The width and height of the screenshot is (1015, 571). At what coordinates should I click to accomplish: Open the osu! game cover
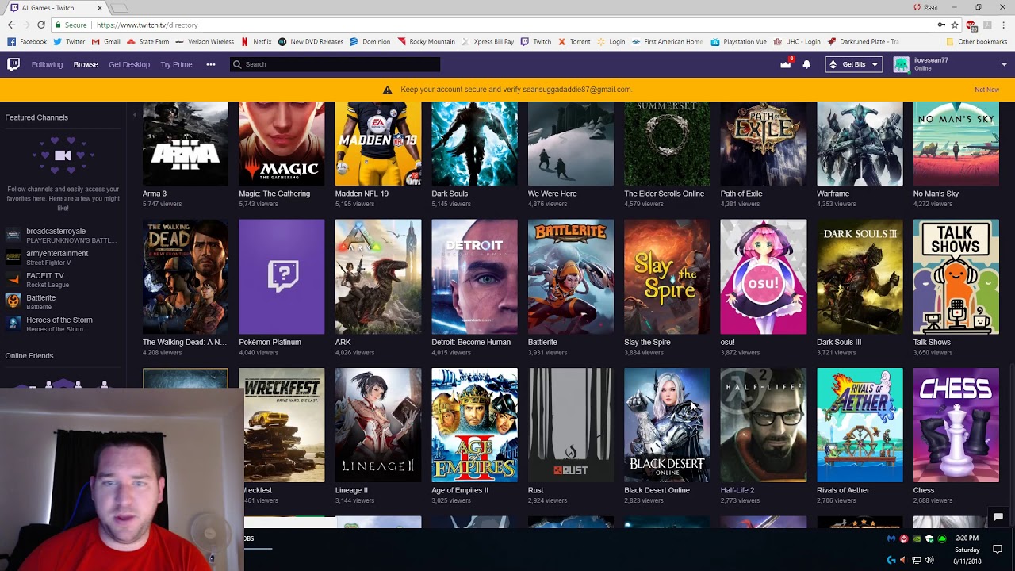pyautogui.click(x=764, y=277)
